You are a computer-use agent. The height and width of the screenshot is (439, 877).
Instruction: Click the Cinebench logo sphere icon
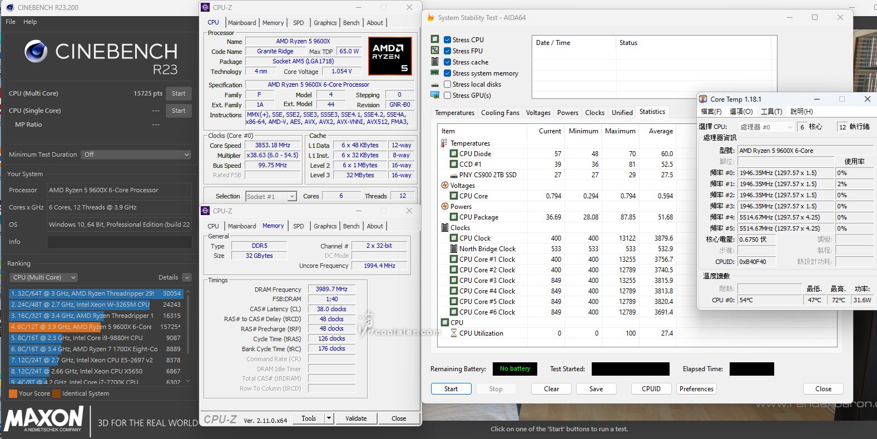coord(36,51)
